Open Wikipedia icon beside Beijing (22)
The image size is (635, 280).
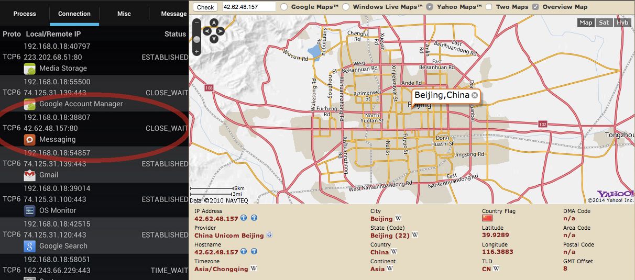tap(414, 236)
